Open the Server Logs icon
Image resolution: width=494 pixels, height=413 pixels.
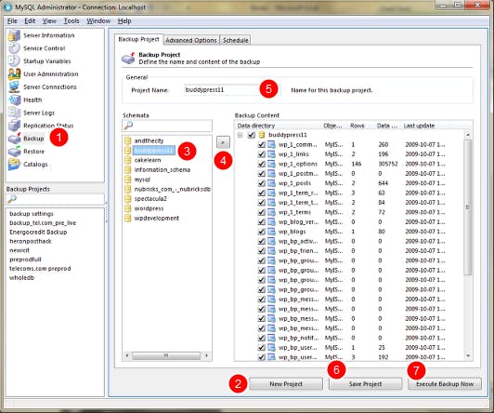click(x=14, y=113)
